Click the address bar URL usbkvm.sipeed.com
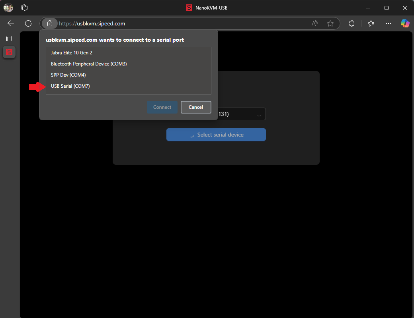Viewport: 414px width, 318px height. (92, 23)
